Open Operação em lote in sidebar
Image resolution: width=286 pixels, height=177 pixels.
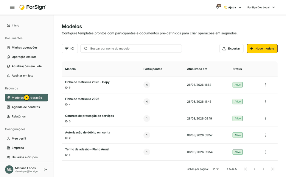(21, 57)
